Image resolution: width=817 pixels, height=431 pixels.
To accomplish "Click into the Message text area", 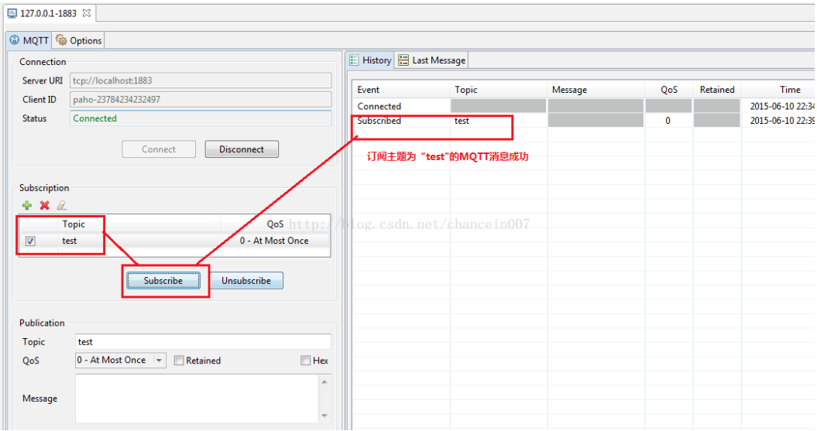I will 197,399.
